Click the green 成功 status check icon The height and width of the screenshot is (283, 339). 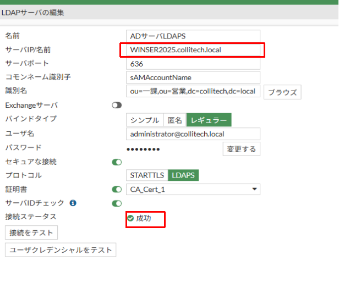click(130, 218)
